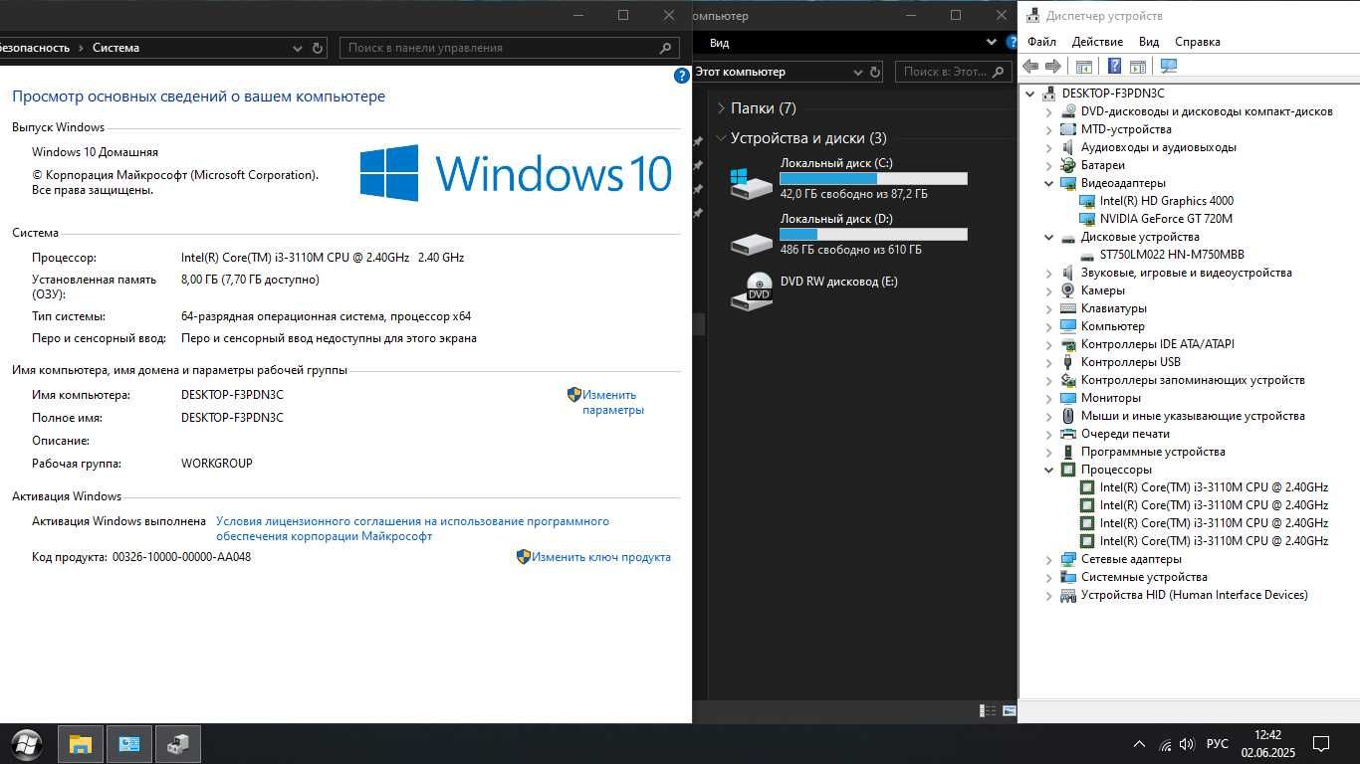
Task: Open 'Вид' tab in Explorer window
Action: tap(719, 43)
